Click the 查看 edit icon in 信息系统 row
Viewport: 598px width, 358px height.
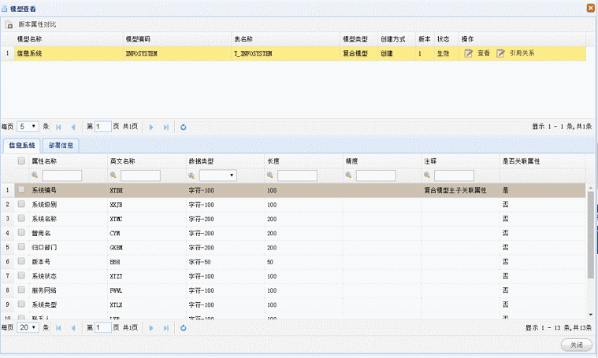pos(469,54)
